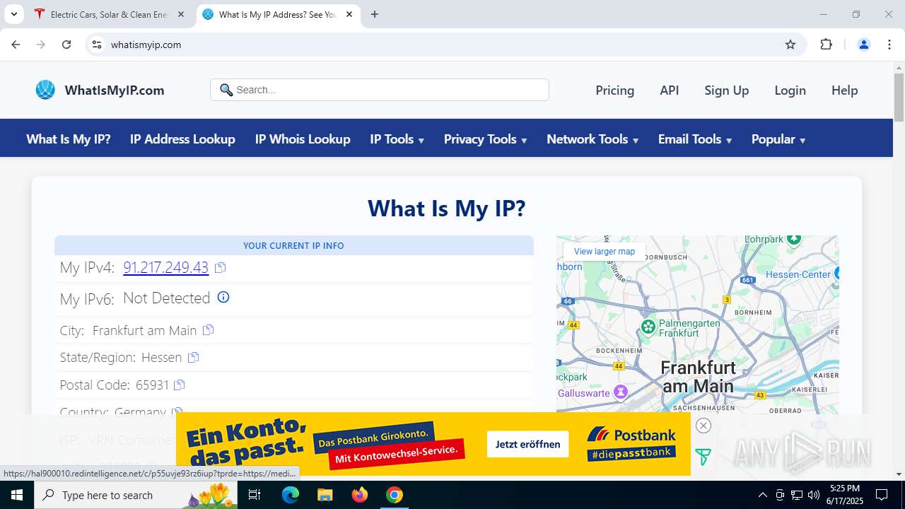
Task: Open the API link
Action: (x=669, y=90)
